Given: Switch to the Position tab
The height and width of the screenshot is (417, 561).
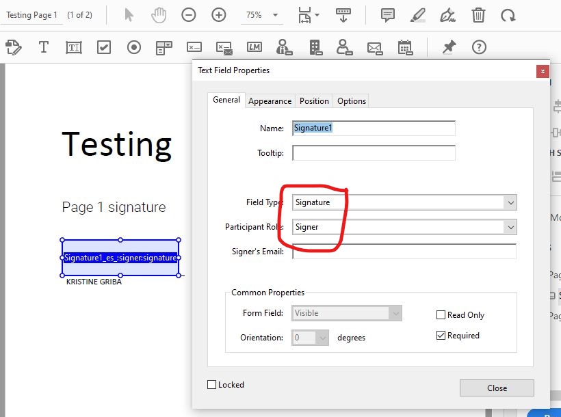Looking at the screenshot, I should (314, 100).
